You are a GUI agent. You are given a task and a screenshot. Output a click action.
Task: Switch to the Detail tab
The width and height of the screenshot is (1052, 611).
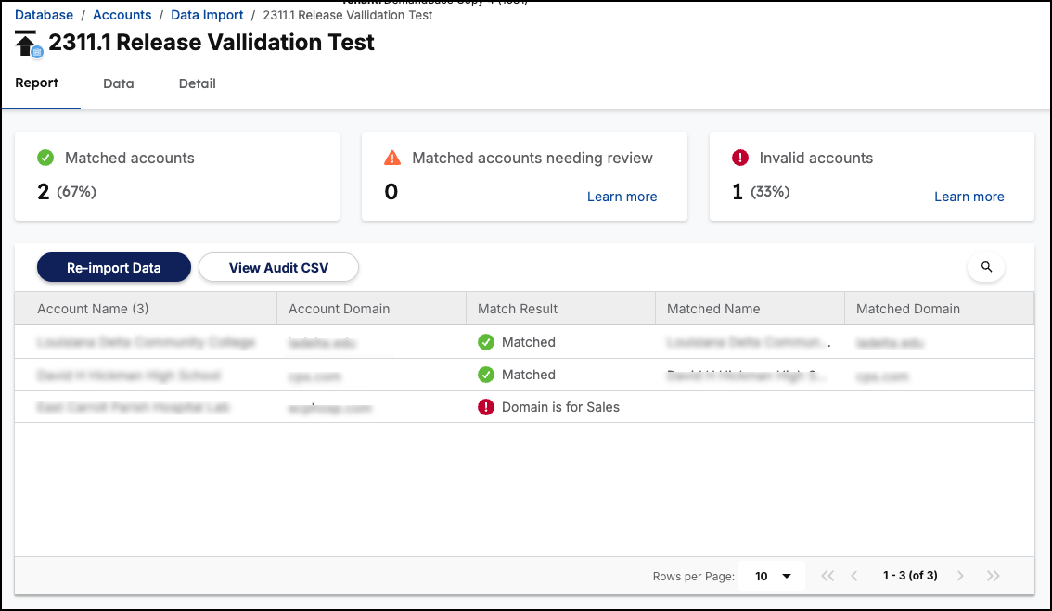tap(197, 83)
